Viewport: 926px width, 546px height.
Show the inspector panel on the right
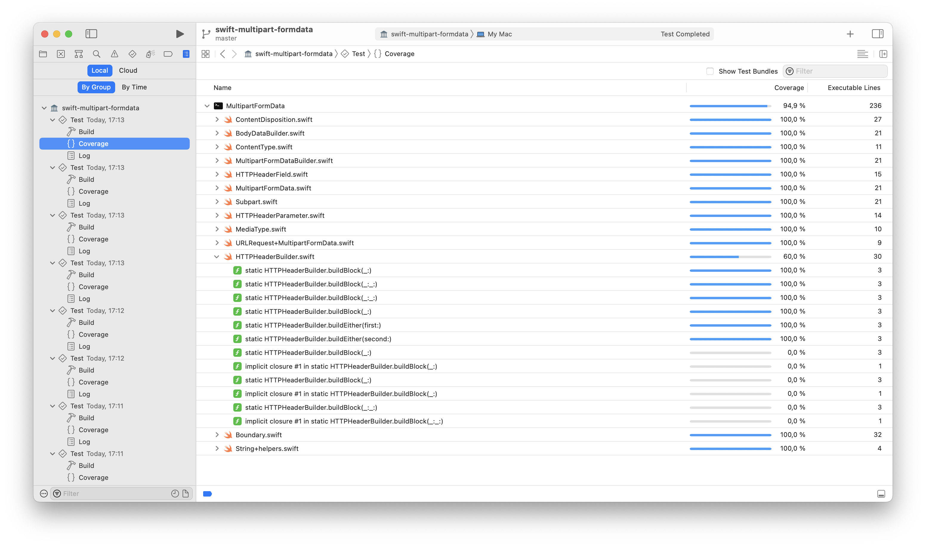[878, 33]
